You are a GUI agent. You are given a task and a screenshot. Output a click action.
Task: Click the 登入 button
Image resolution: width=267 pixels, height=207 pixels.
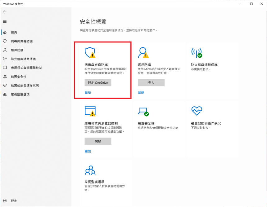tap(151, 83)
